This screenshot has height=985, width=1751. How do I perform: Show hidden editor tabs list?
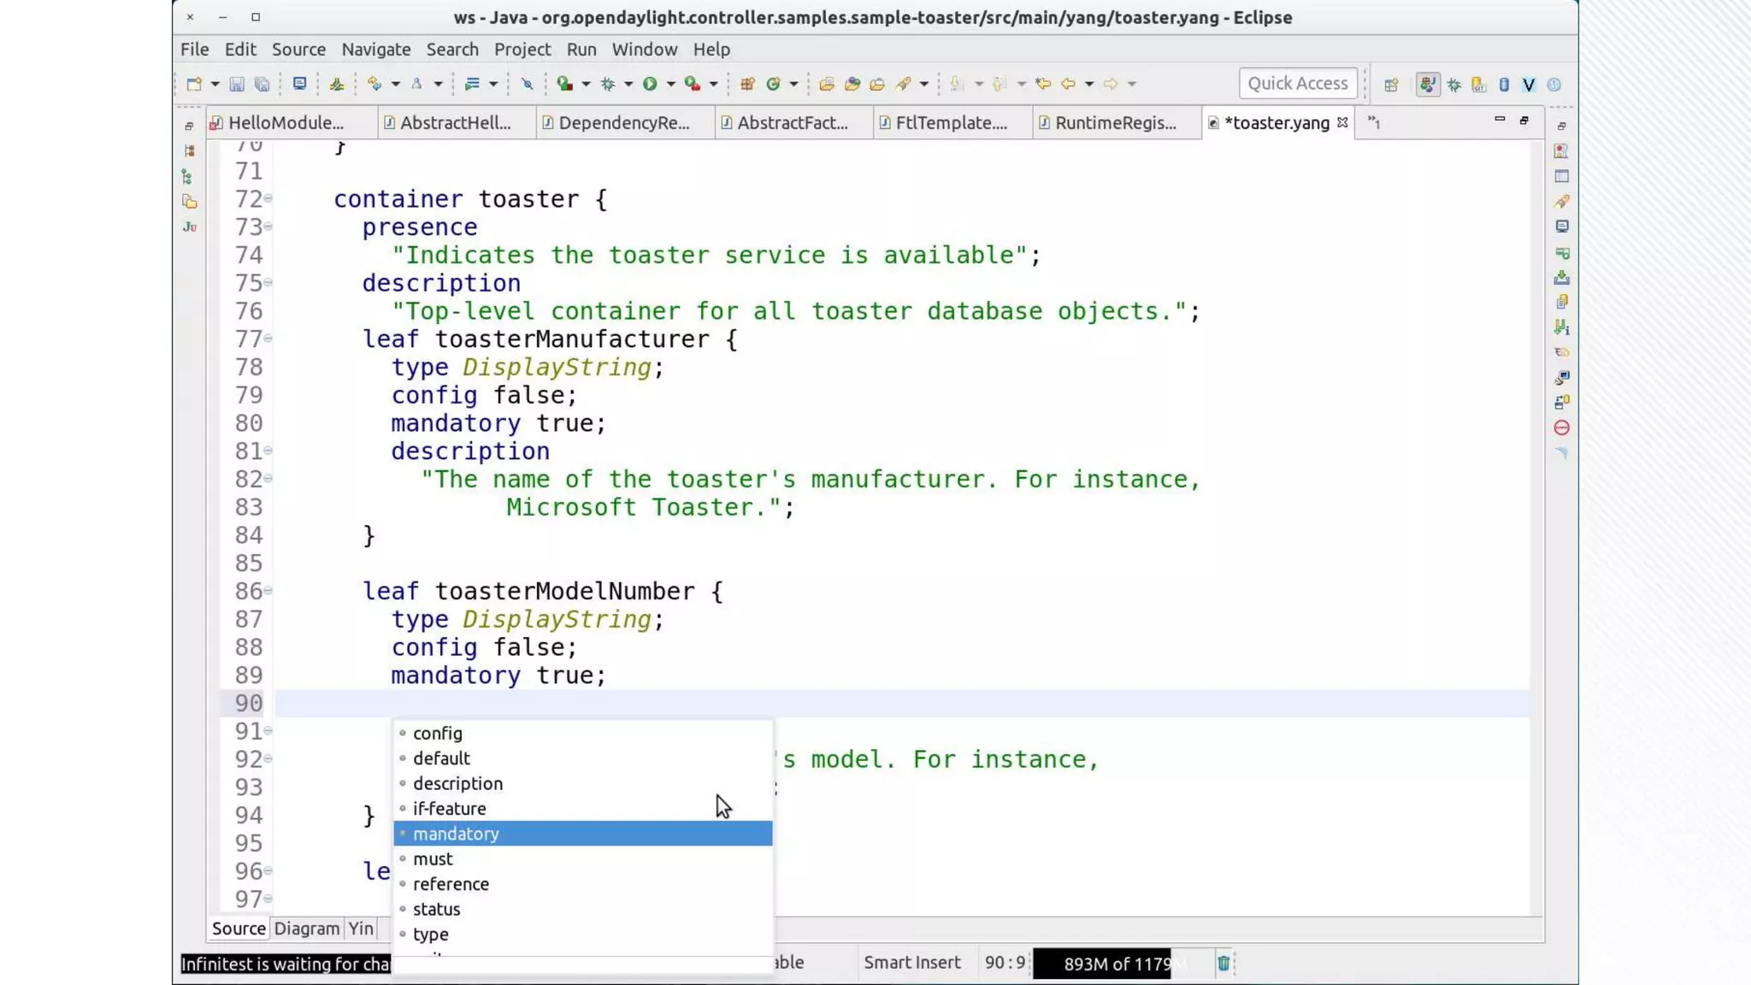tap(1374, 122)
